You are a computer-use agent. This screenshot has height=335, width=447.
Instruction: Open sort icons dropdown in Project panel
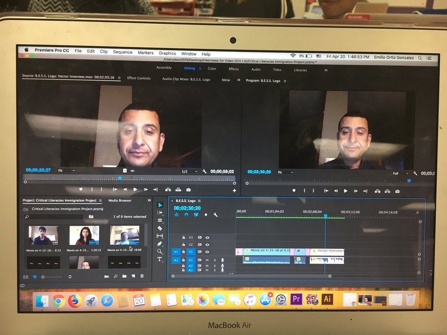(x=70, y=277)
